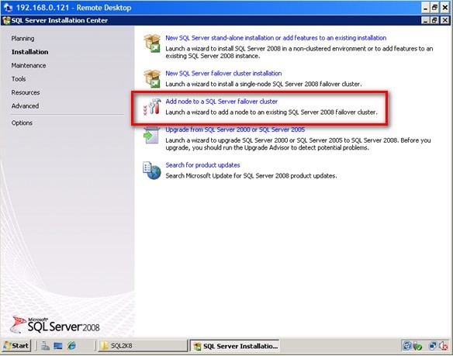Click the network connection tray icon
This screenshot has height=356, width=453.
pos(433,346)
